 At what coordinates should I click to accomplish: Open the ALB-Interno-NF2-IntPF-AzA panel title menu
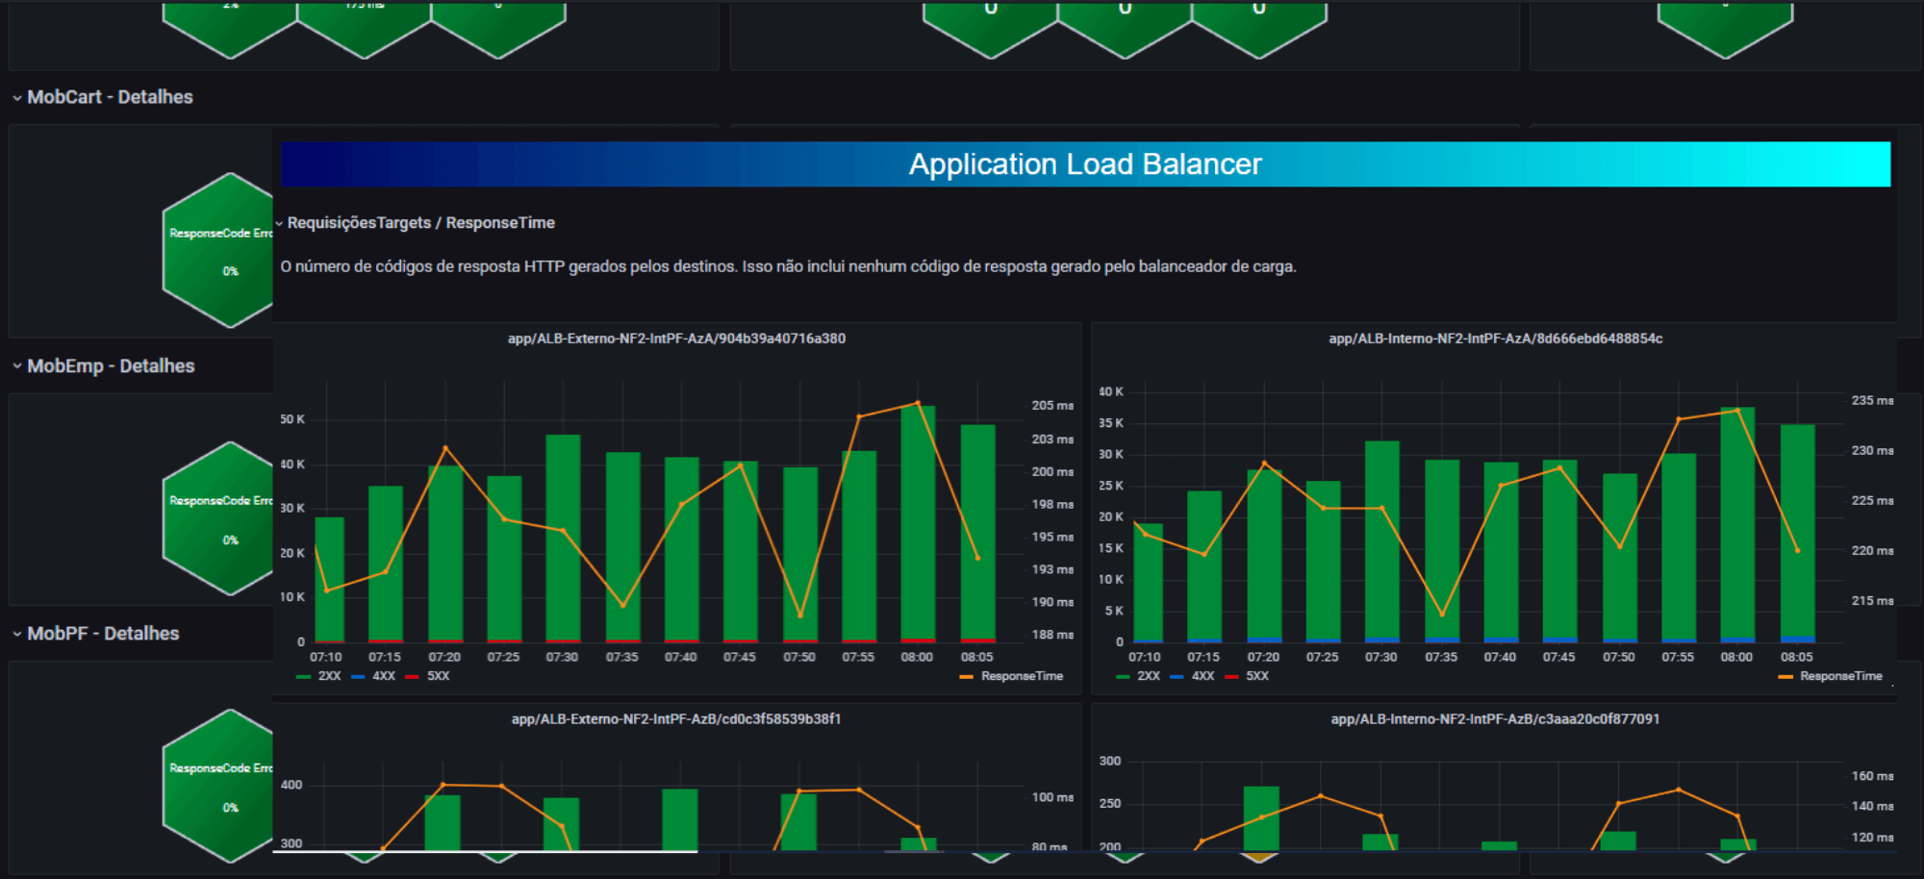(x=1495, y=339)
